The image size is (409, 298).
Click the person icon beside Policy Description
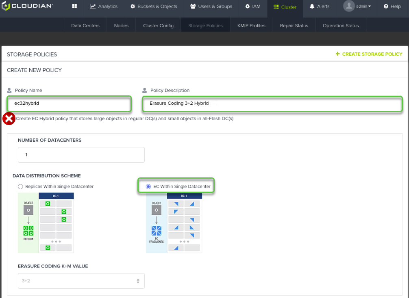coord(144,91)
